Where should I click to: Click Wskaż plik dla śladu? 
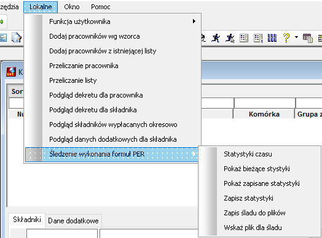tap(259, 228)
